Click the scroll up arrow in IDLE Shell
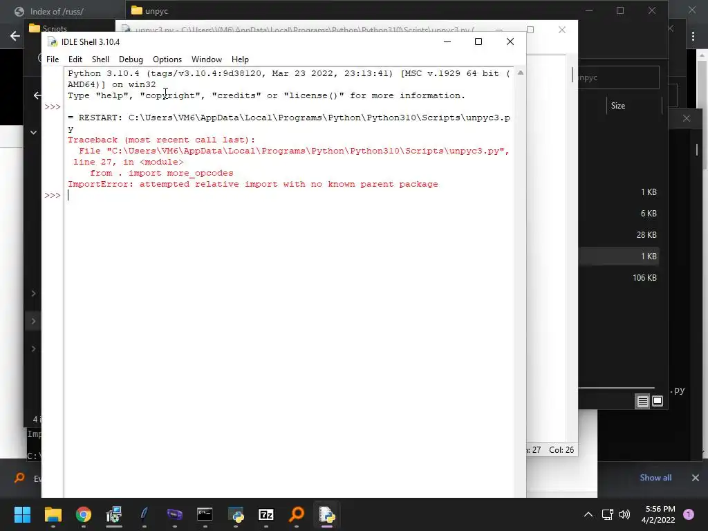The width and height of the screenshot is (708, 531). (520, 73)
